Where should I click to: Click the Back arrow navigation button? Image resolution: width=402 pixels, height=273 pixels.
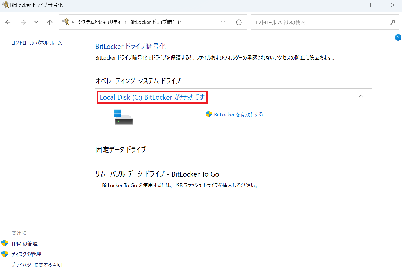tap(8, 22)
